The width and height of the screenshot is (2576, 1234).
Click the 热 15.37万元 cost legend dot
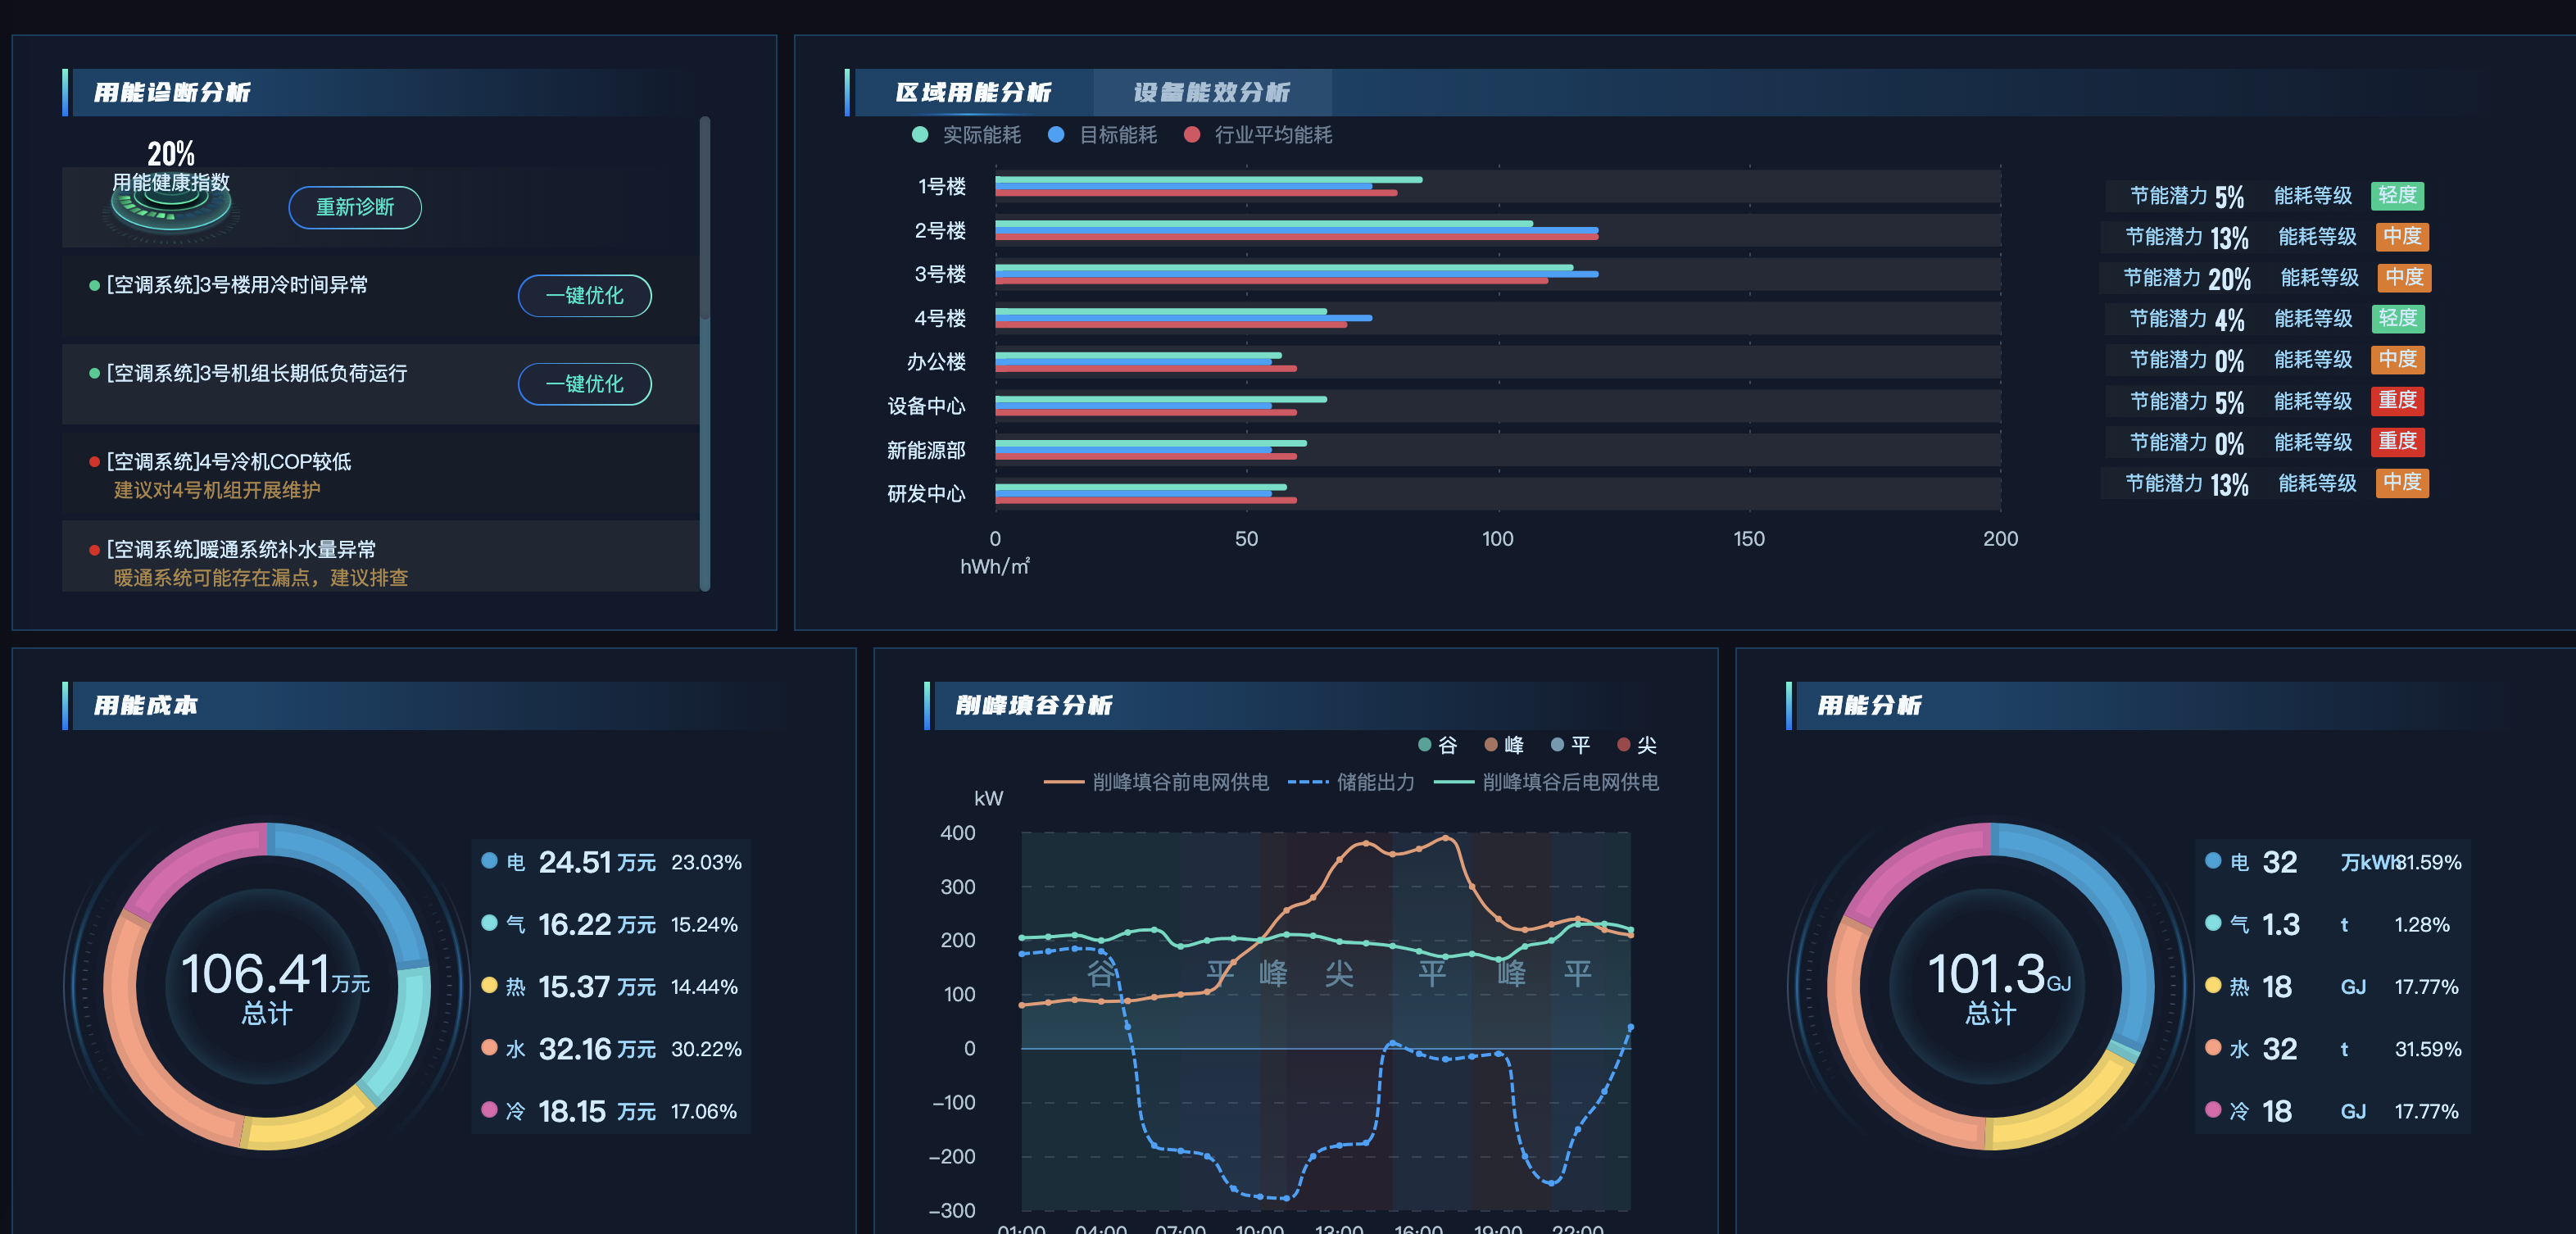489,985
